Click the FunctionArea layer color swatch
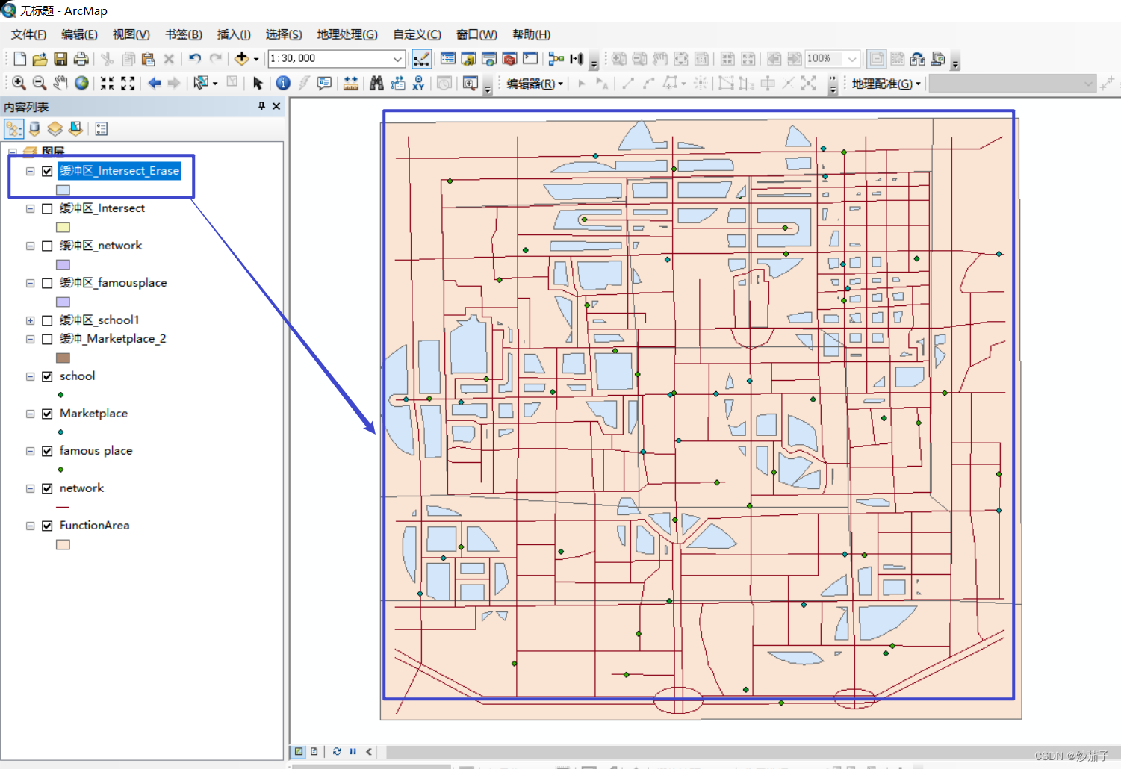1121x769 pixels. 63,545
